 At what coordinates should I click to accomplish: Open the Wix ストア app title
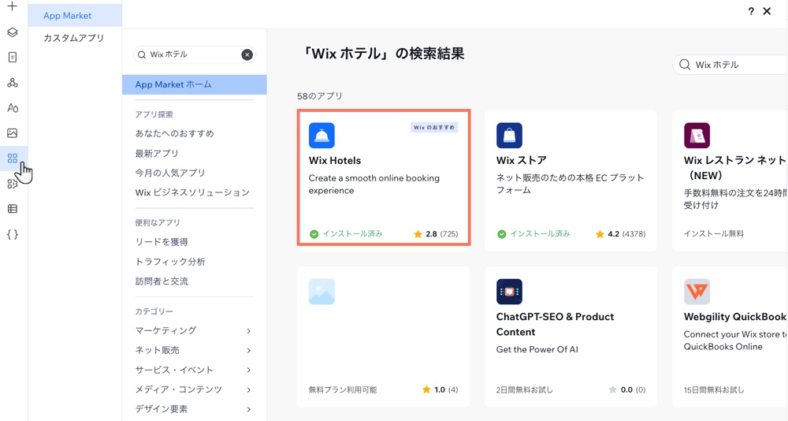[521, 161]
